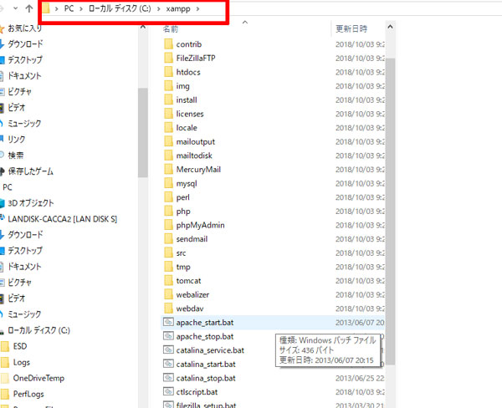
Task: Click the catalina_service.bat batch file icon
Action: (x=168, y=350)
